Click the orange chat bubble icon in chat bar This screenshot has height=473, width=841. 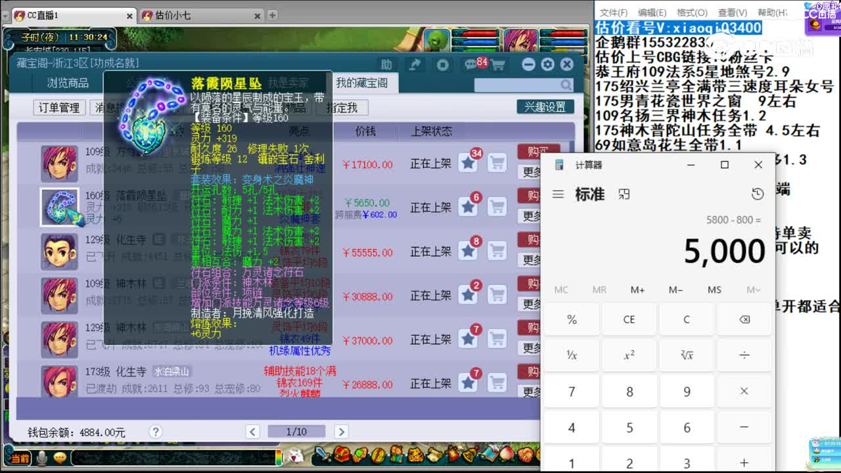tap(60, 457)
